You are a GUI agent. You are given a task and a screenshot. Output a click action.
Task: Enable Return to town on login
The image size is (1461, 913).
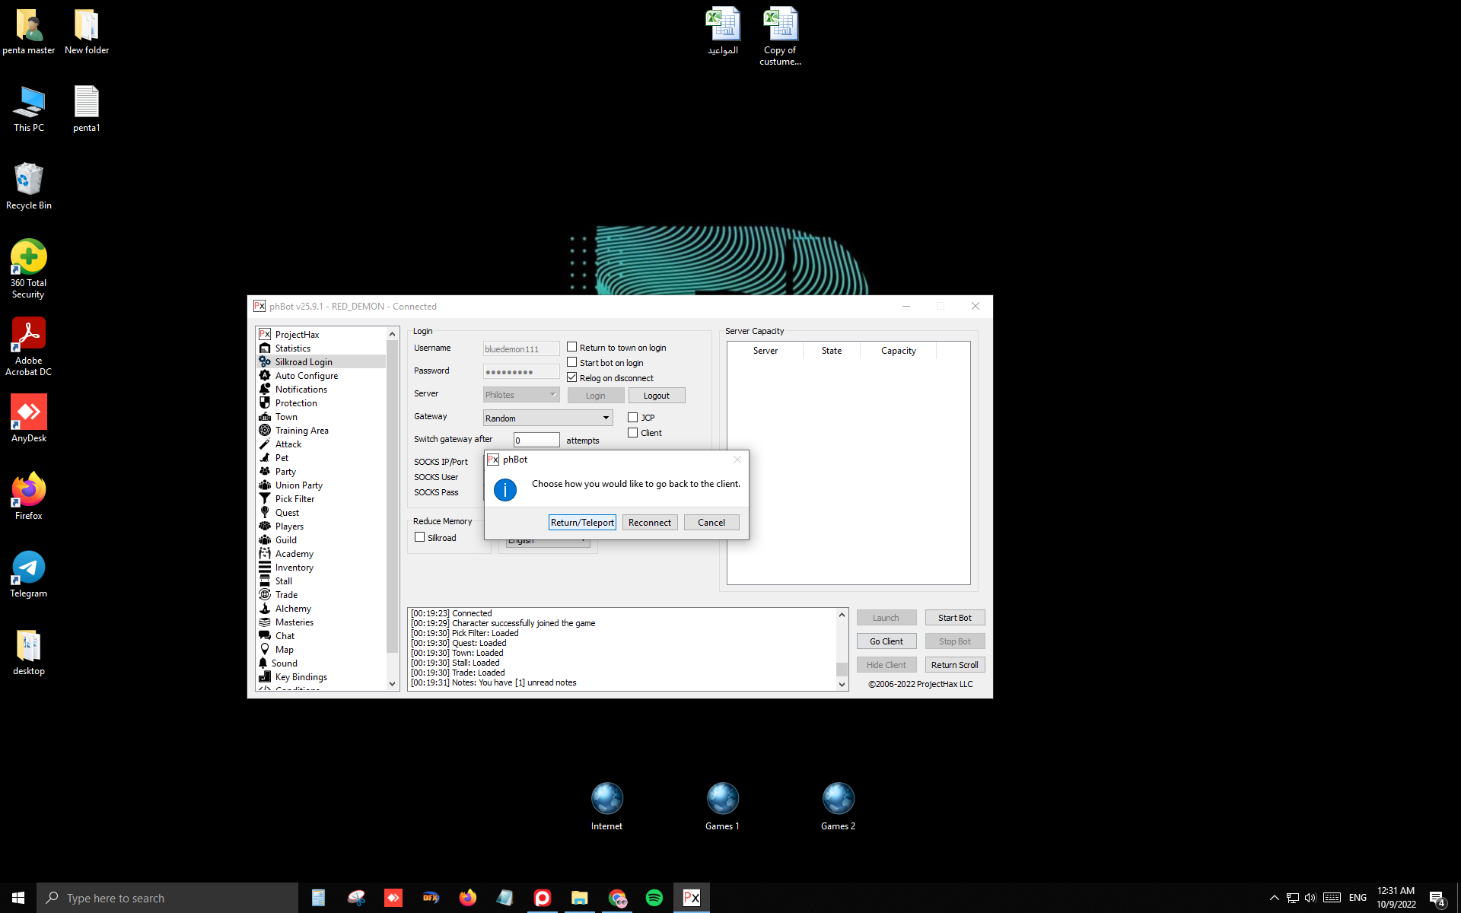[572, 347]
